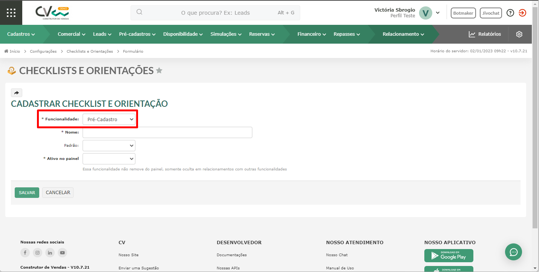Click the CANCELAR button
The image size is (539, 272).
pyautogui.click(x=58, y=193)
